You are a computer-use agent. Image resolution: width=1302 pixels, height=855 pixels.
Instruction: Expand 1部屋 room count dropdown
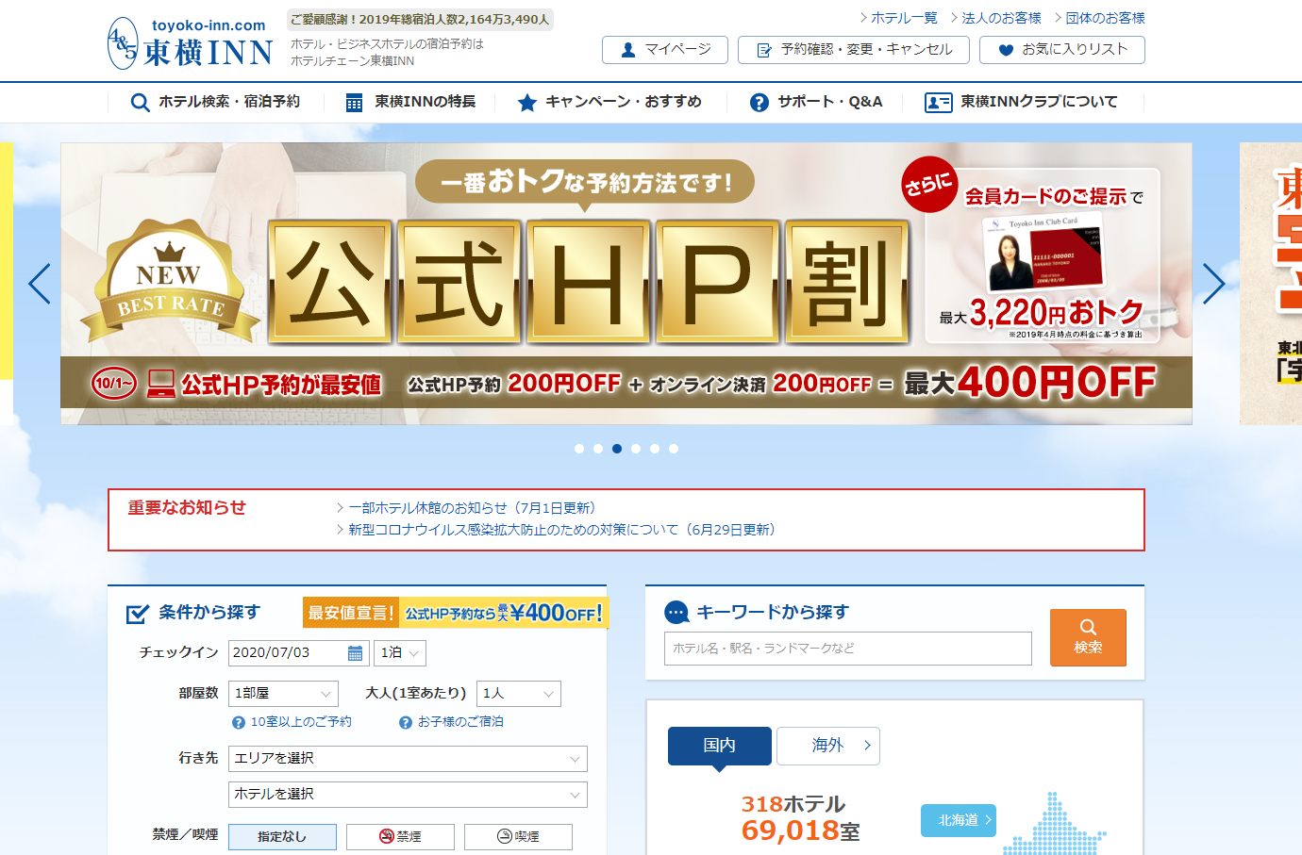coord(283,694)
